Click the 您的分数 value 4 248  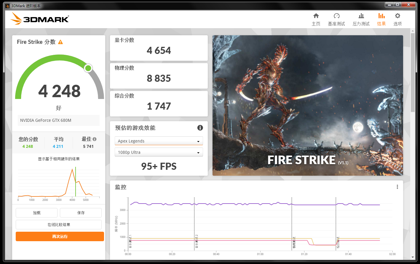(x=28, y=146)
